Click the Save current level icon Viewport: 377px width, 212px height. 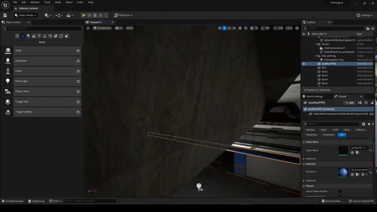tap(5, 15)
